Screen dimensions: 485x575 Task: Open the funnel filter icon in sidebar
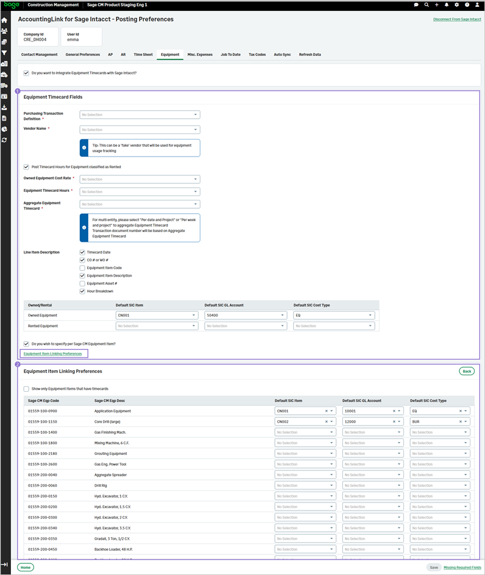(x=4, y=53)
